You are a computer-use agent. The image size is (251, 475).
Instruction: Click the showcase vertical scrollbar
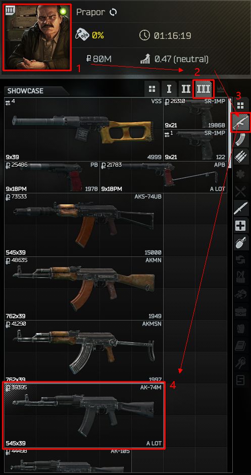point(230,133)
